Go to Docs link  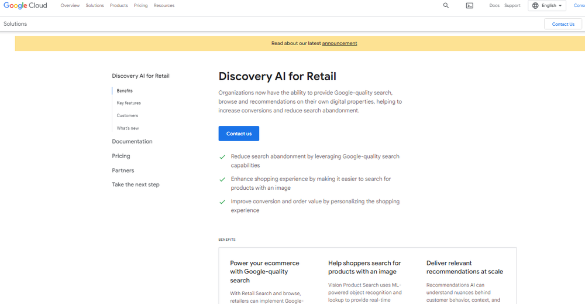point(494,6)
